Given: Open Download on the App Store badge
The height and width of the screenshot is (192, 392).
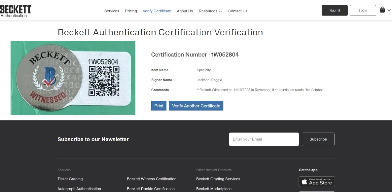Looking at the screenshot, I should pos(317,181).
